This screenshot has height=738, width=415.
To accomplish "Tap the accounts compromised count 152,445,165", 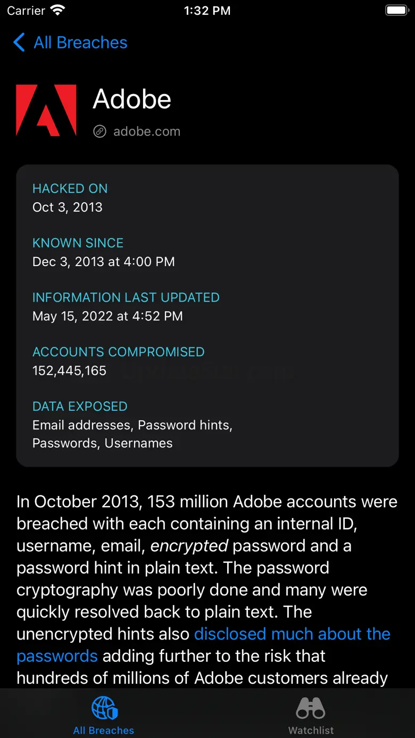I will (70, 370).
